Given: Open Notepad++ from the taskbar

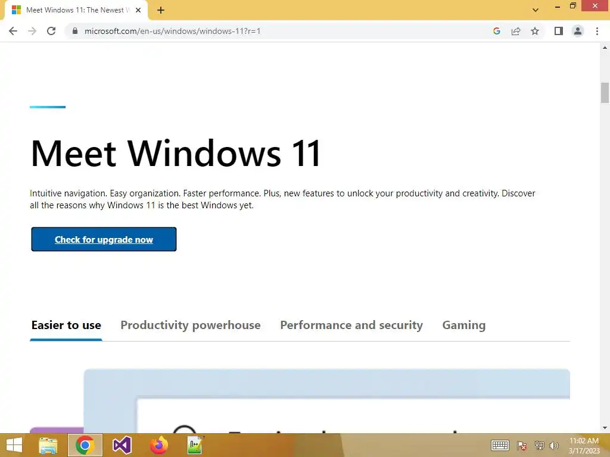Looking at the screenshot, I should coord(195,445).
